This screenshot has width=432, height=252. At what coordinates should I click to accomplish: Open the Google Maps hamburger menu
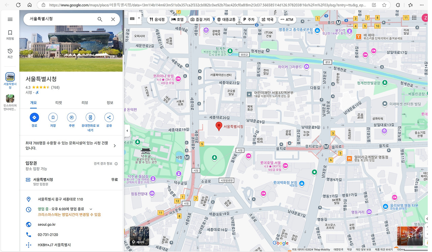[10, 19]
